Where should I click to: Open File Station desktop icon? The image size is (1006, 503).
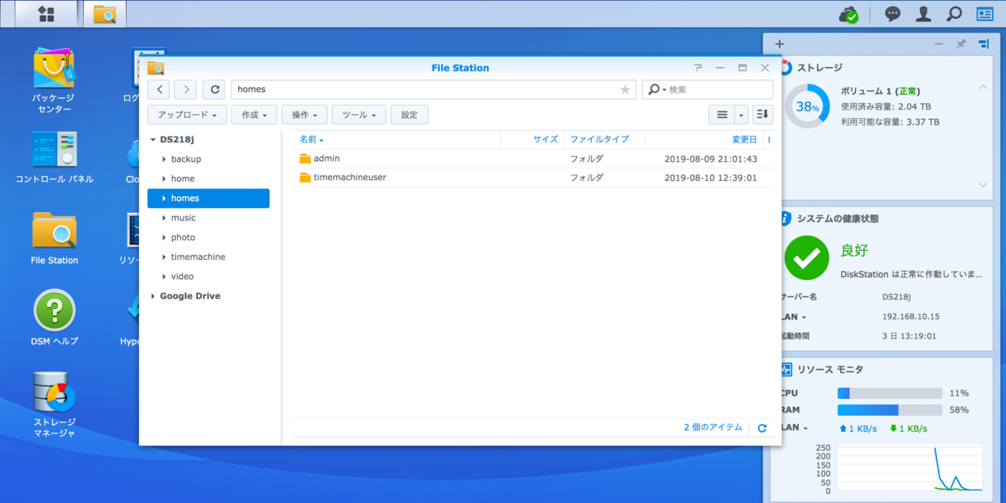[x=54, y=237]
